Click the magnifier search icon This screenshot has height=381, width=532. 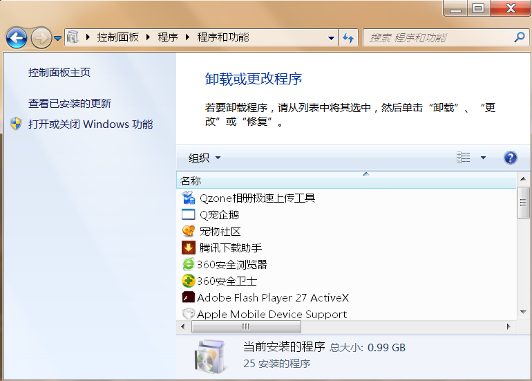[x=519, y=37]
